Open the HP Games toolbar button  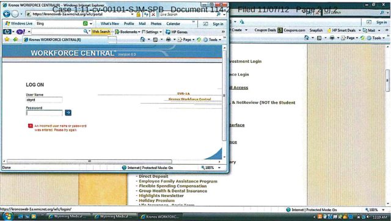[177, 32]
